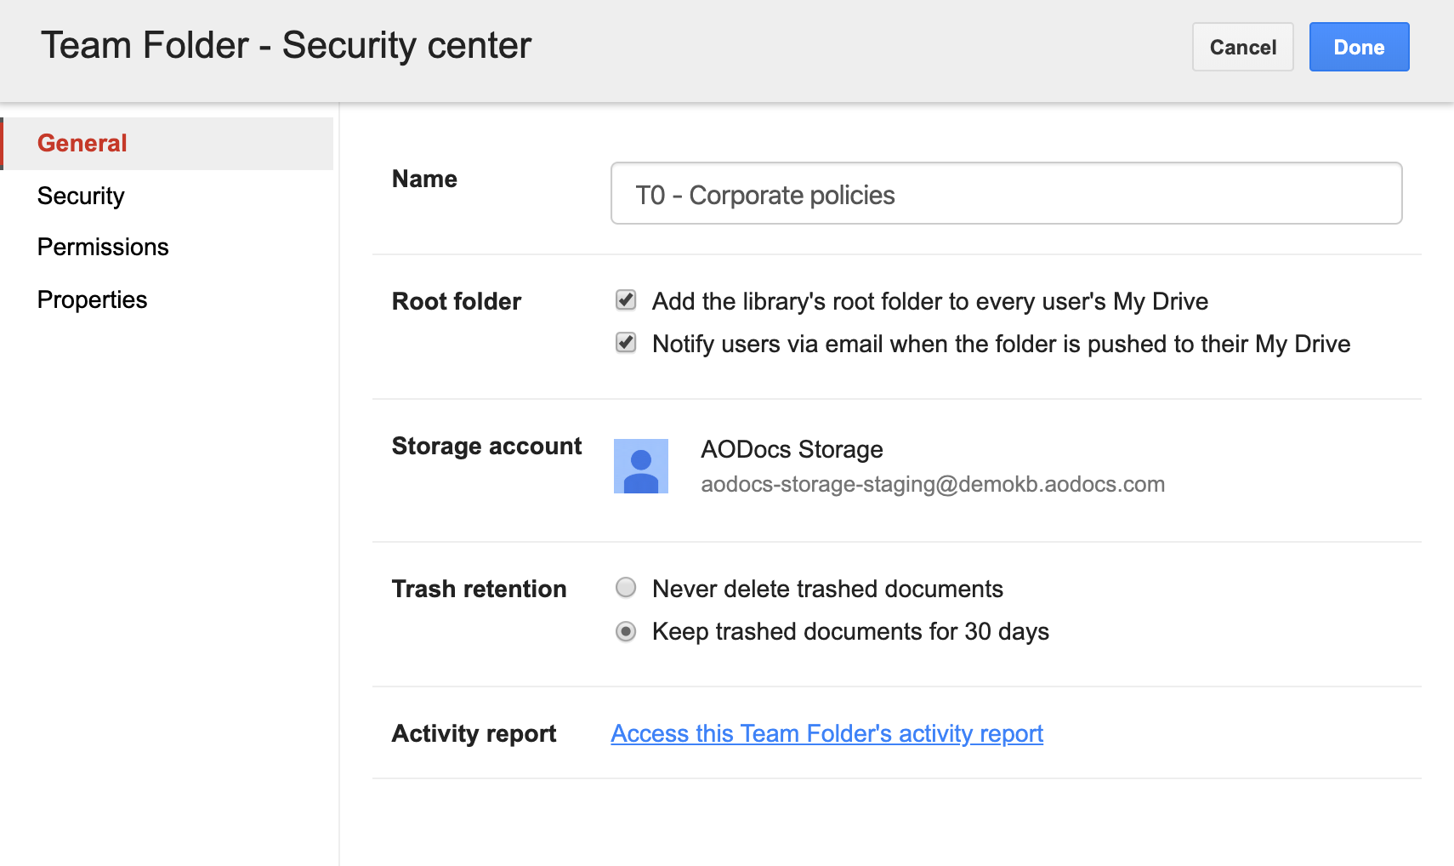Select 'Never delete trashed documents' radio
Viewport: 1454px width, 866px height.
coord(626,588)
